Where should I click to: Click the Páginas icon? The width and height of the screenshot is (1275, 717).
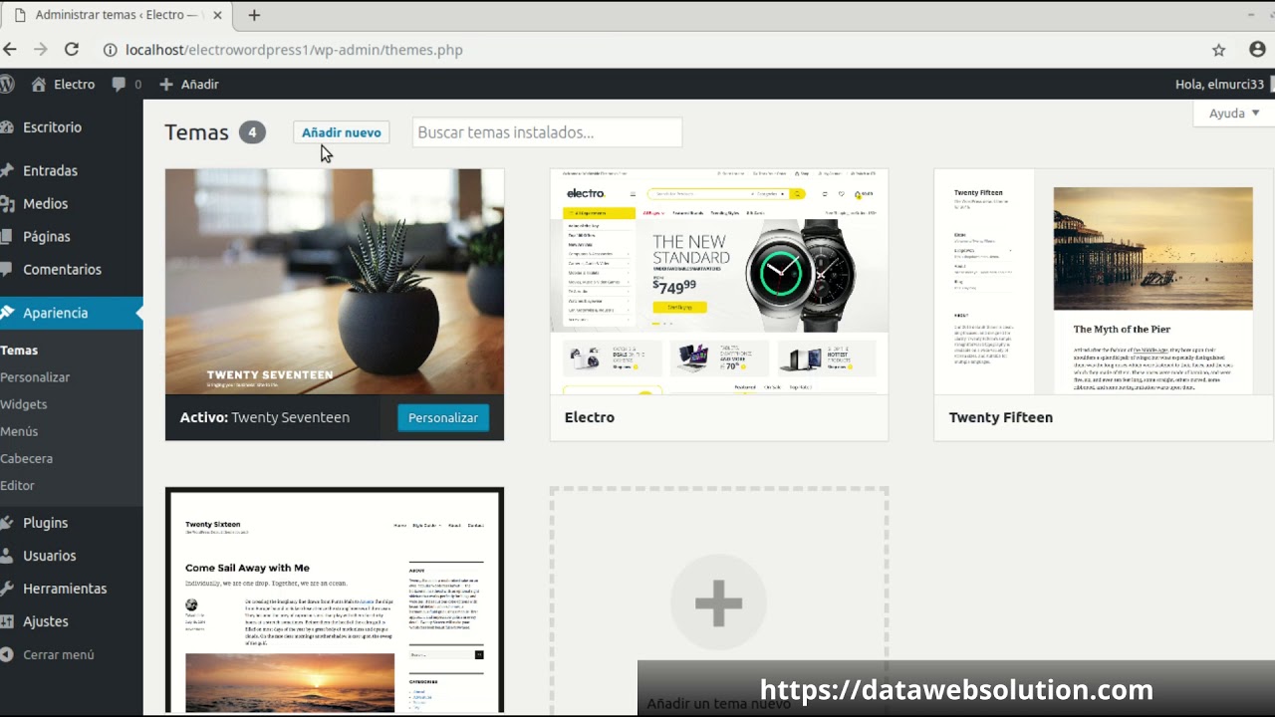[x=7, y=236]
